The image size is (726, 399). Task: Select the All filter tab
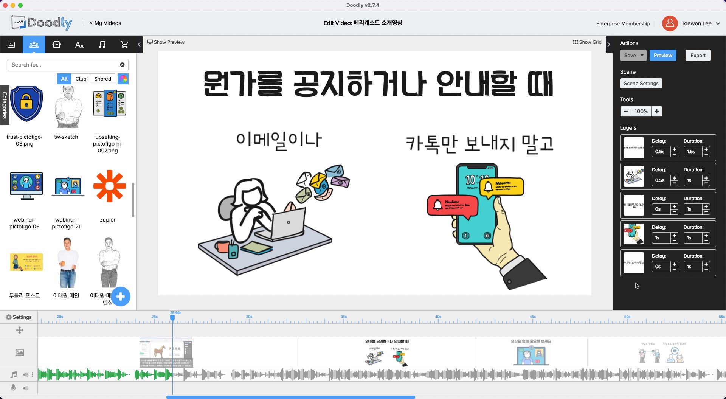64,79
